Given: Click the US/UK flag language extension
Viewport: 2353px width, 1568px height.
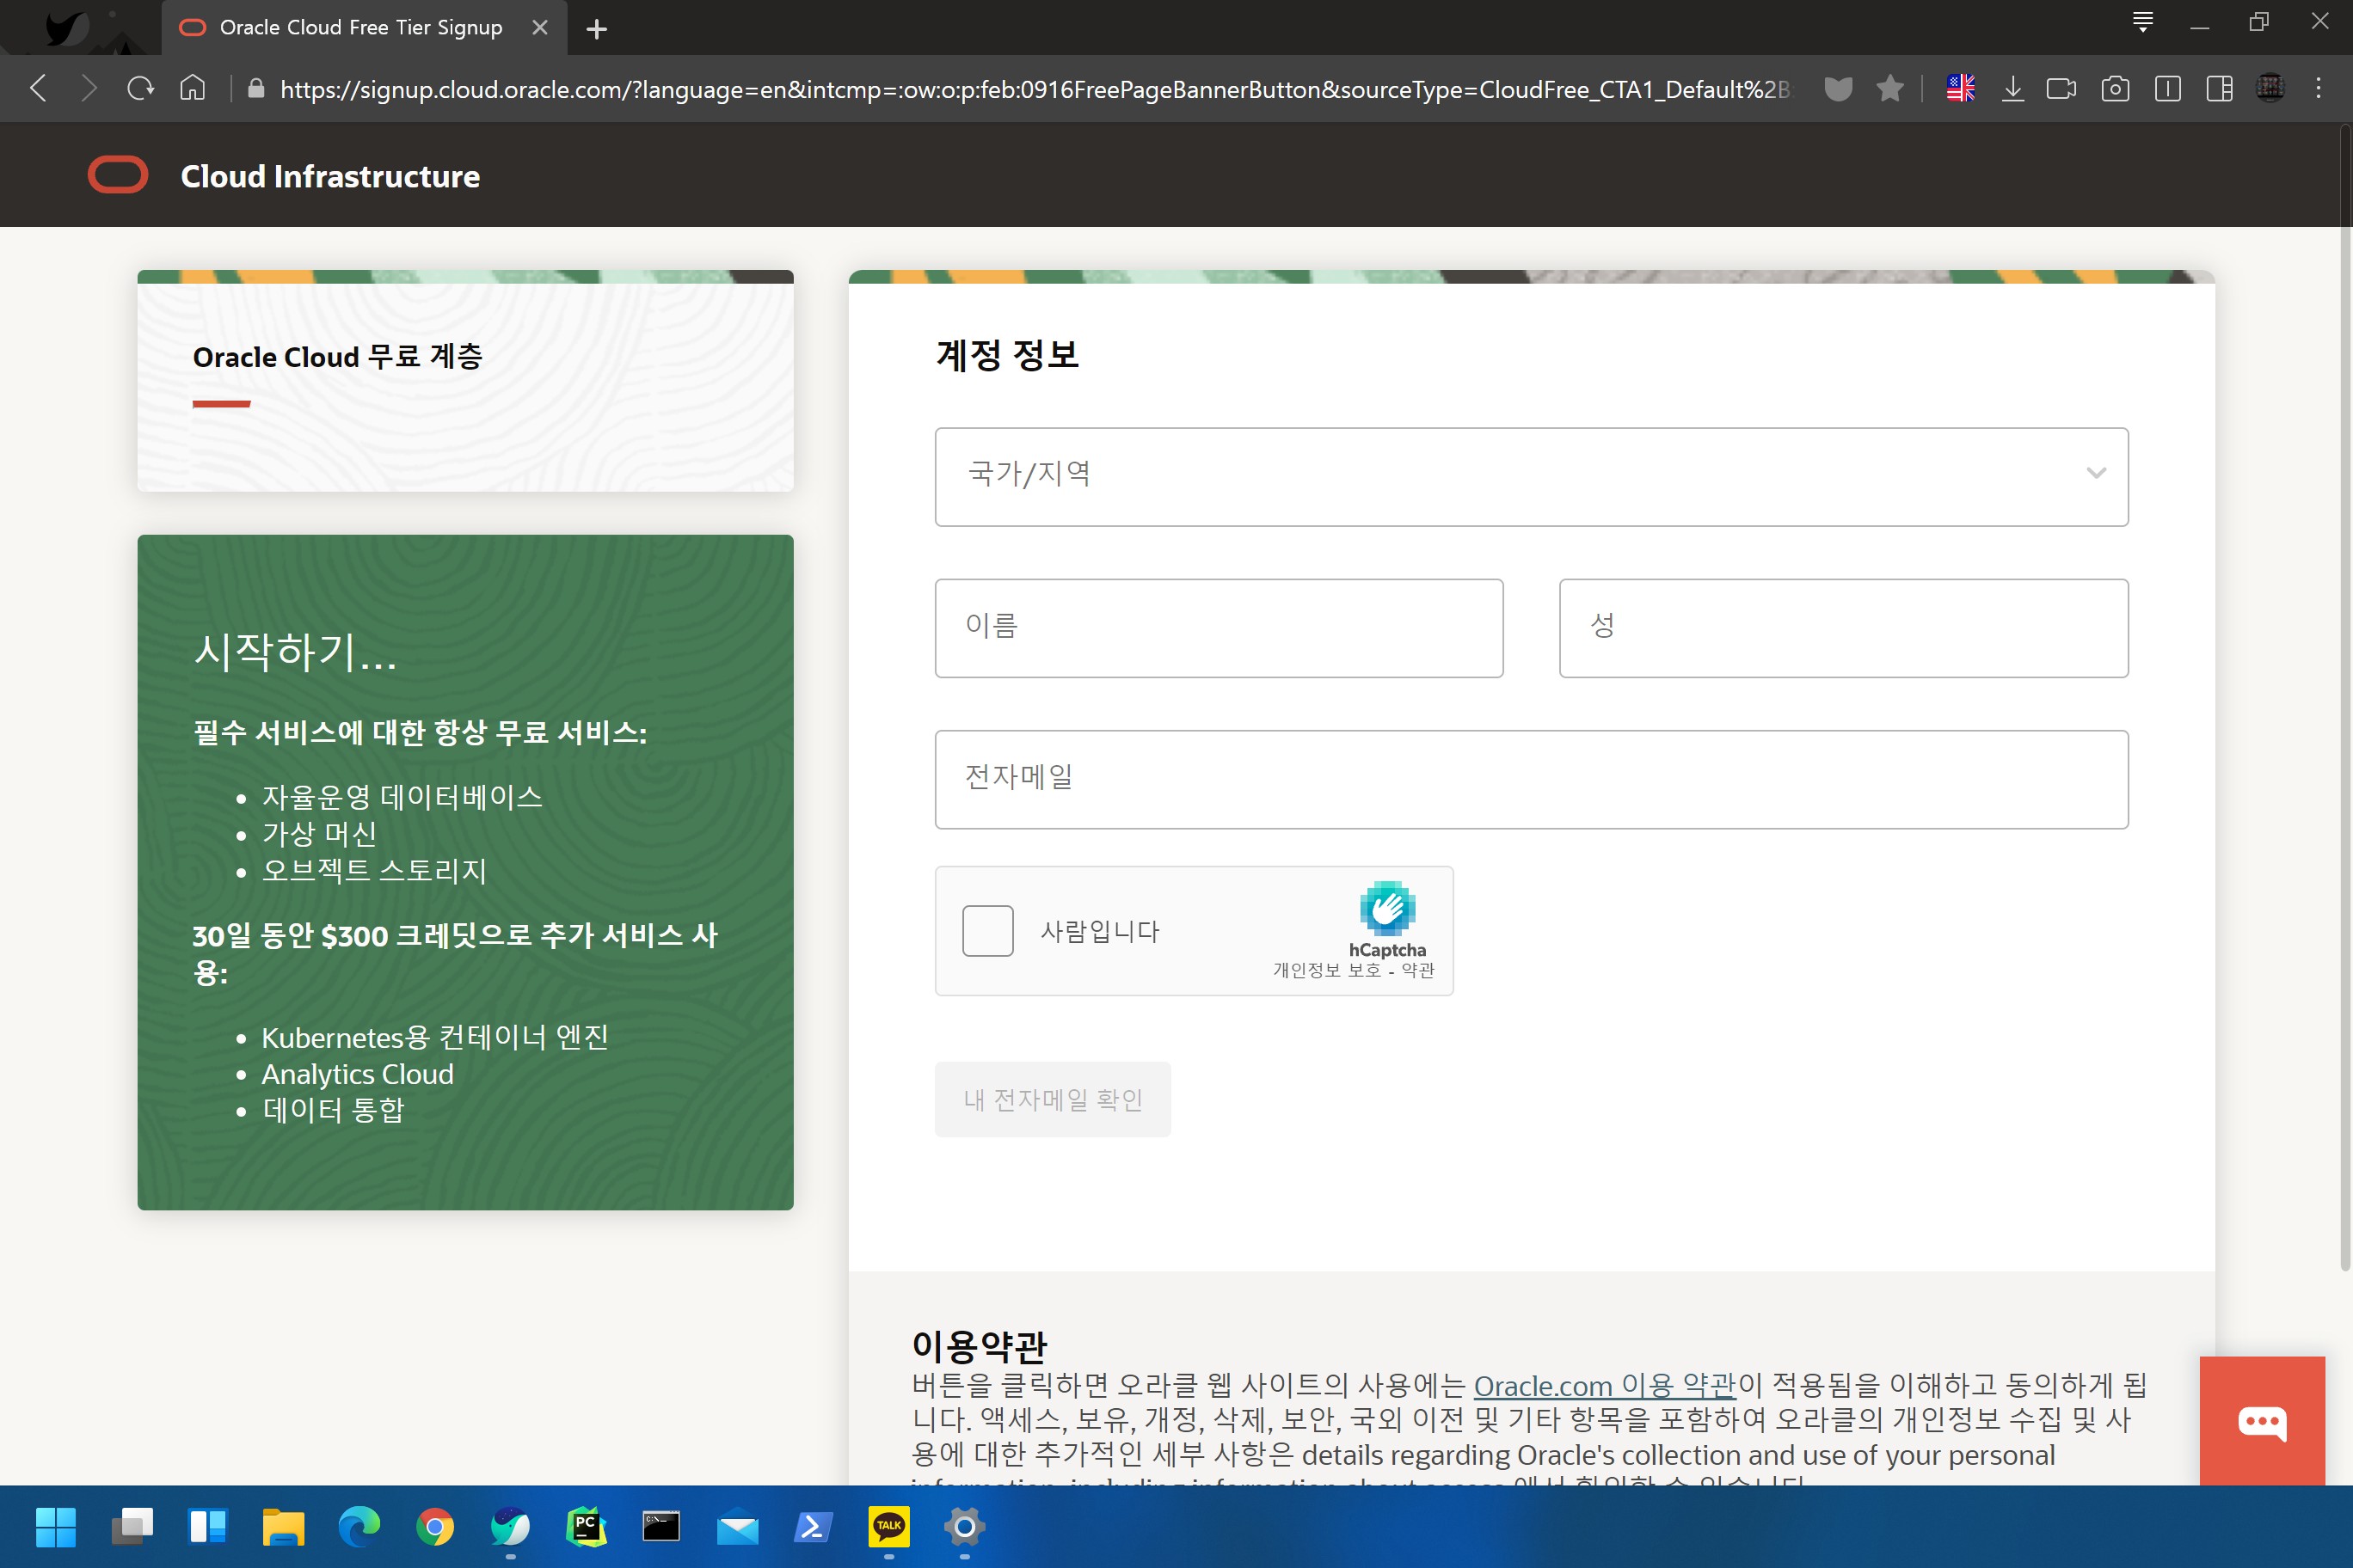Looking at the screenshot, I should pos(1961,89).
